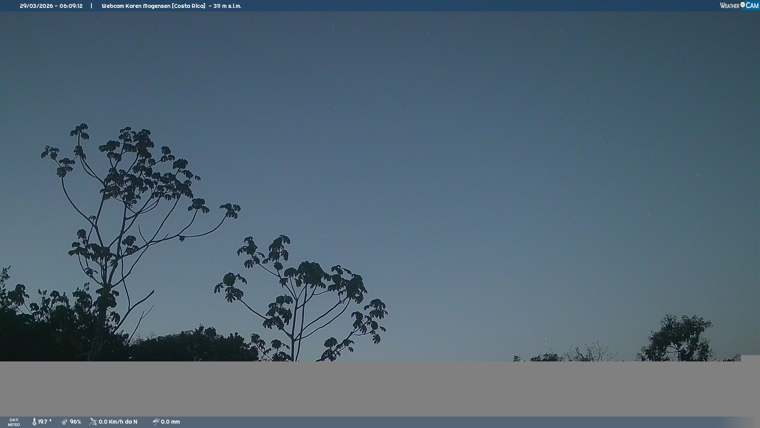Click the bright star near the horizon
This screenshot has height=428, width=760.
(x=546, y=338)
